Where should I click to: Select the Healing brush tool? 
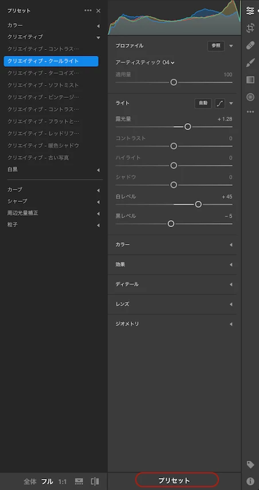250,45
